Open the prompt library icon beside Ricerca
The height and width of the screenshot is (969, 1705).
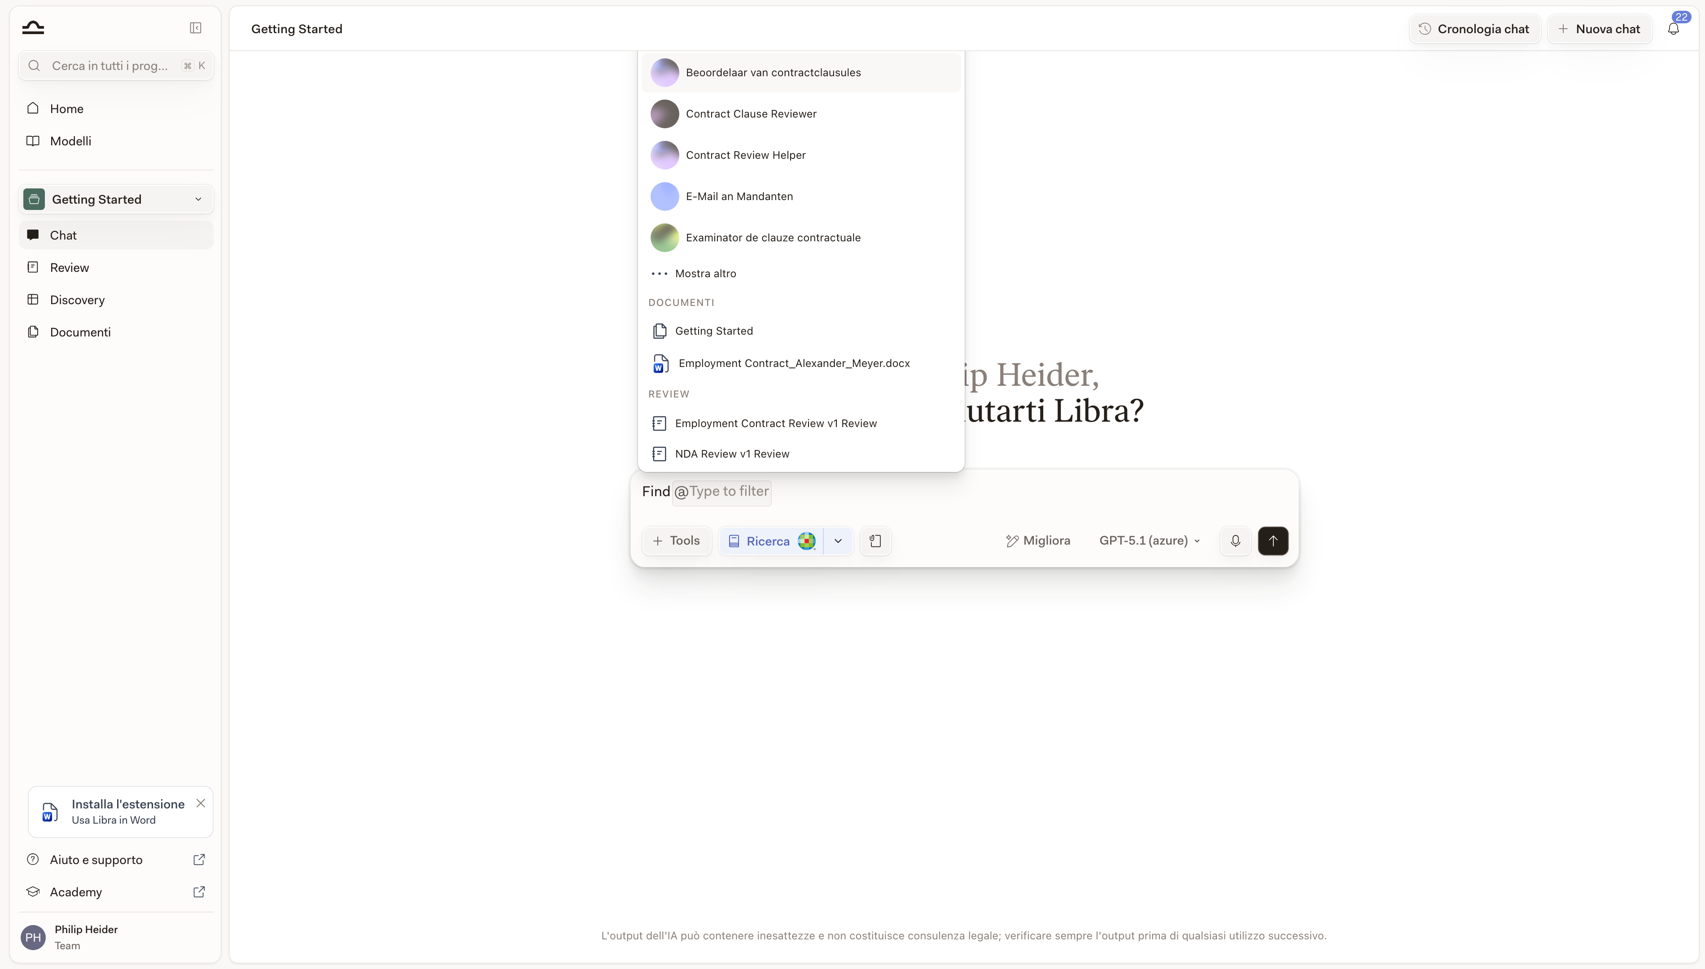tap(875, 541)
